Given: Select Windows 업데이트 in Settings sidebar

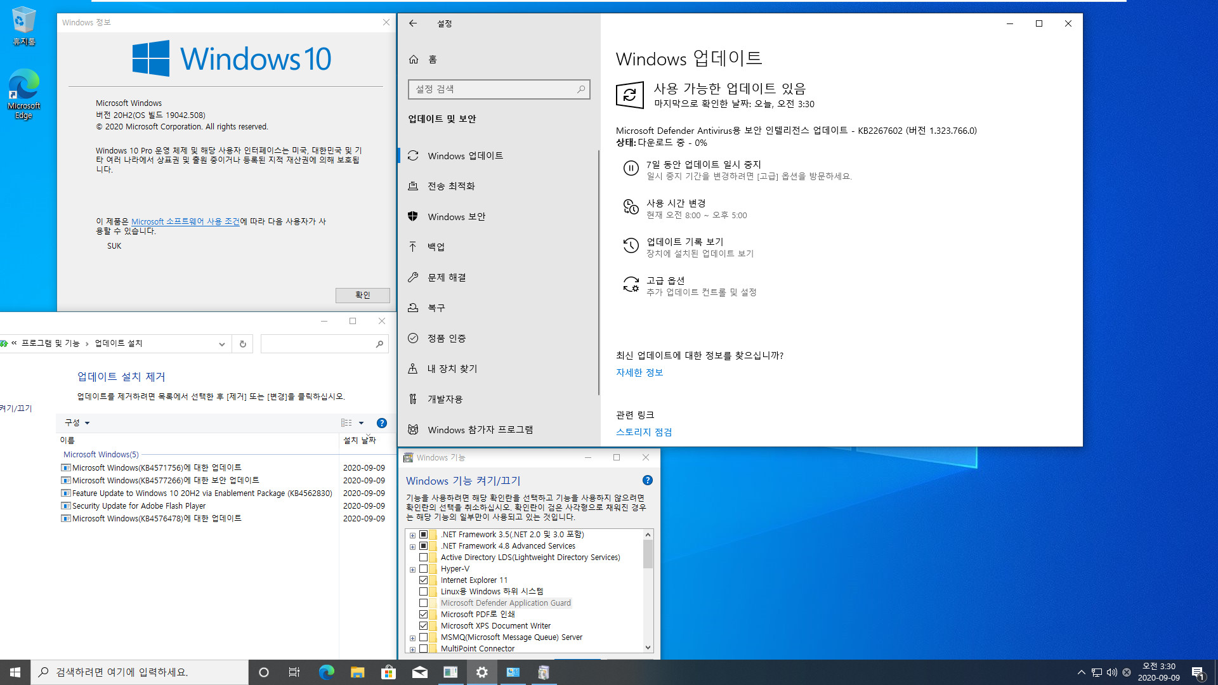Looking at the screenshot, I should (x=497, y=156).
